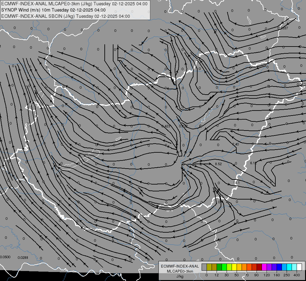Pick the dark green colorbar swatch
The image size is (306, 281).
(219, 267)
